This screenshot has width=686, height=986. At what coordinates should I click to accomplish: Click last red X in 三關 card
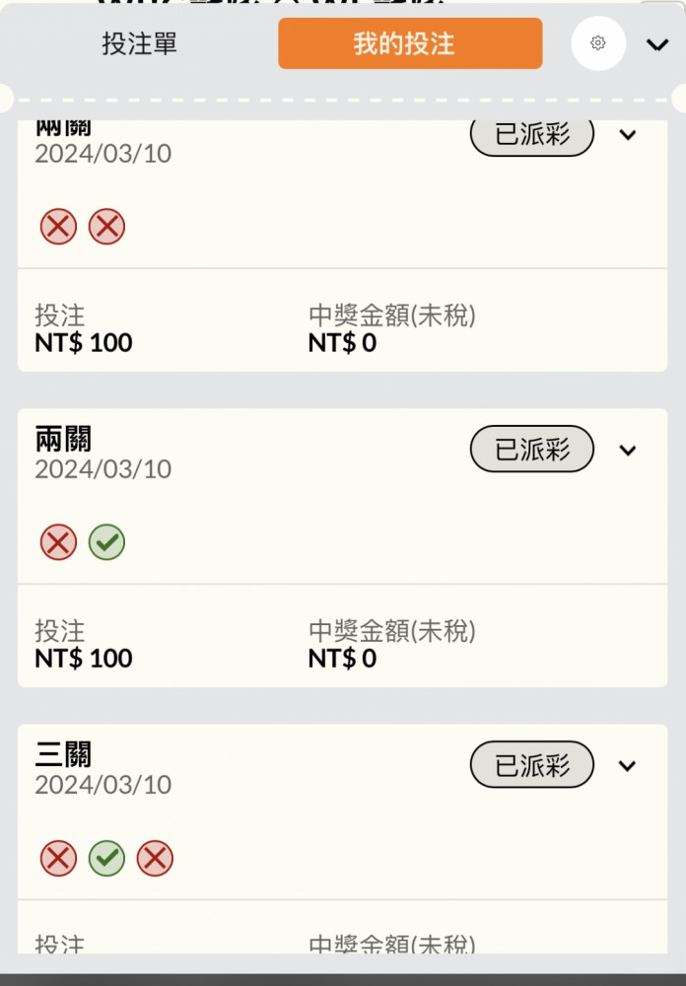(x=155, y=858)
